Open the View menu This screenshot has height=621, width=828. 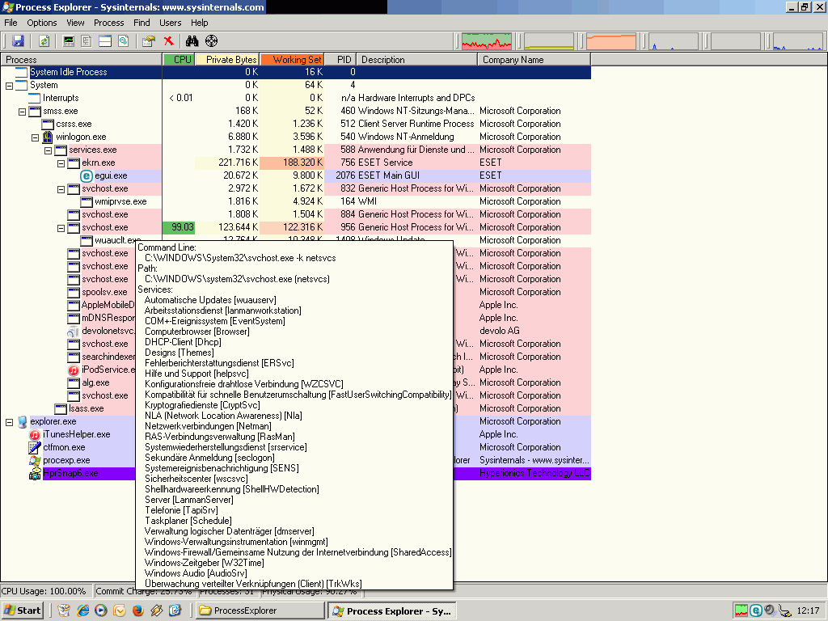[75, 23]
